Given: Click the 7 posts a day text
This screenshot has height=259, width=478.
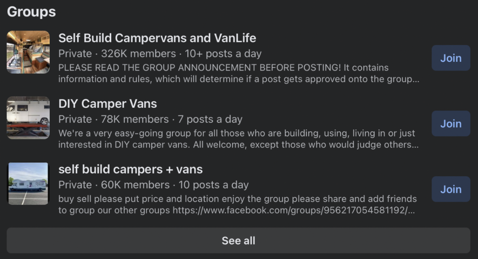Looking at the screenshot, I should click(210, 119).
